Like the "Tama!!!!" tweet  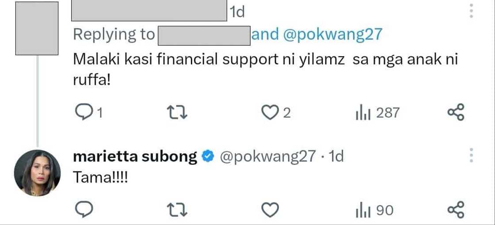[x=270, y=210]
